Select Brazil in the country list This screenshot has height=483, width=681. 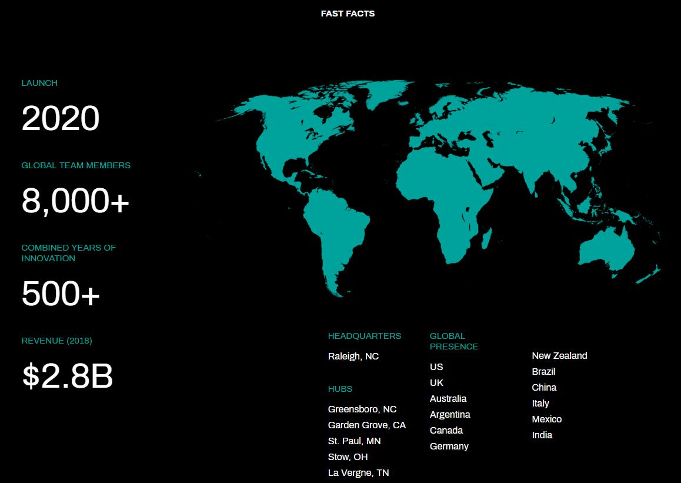(x=543, y=372)
